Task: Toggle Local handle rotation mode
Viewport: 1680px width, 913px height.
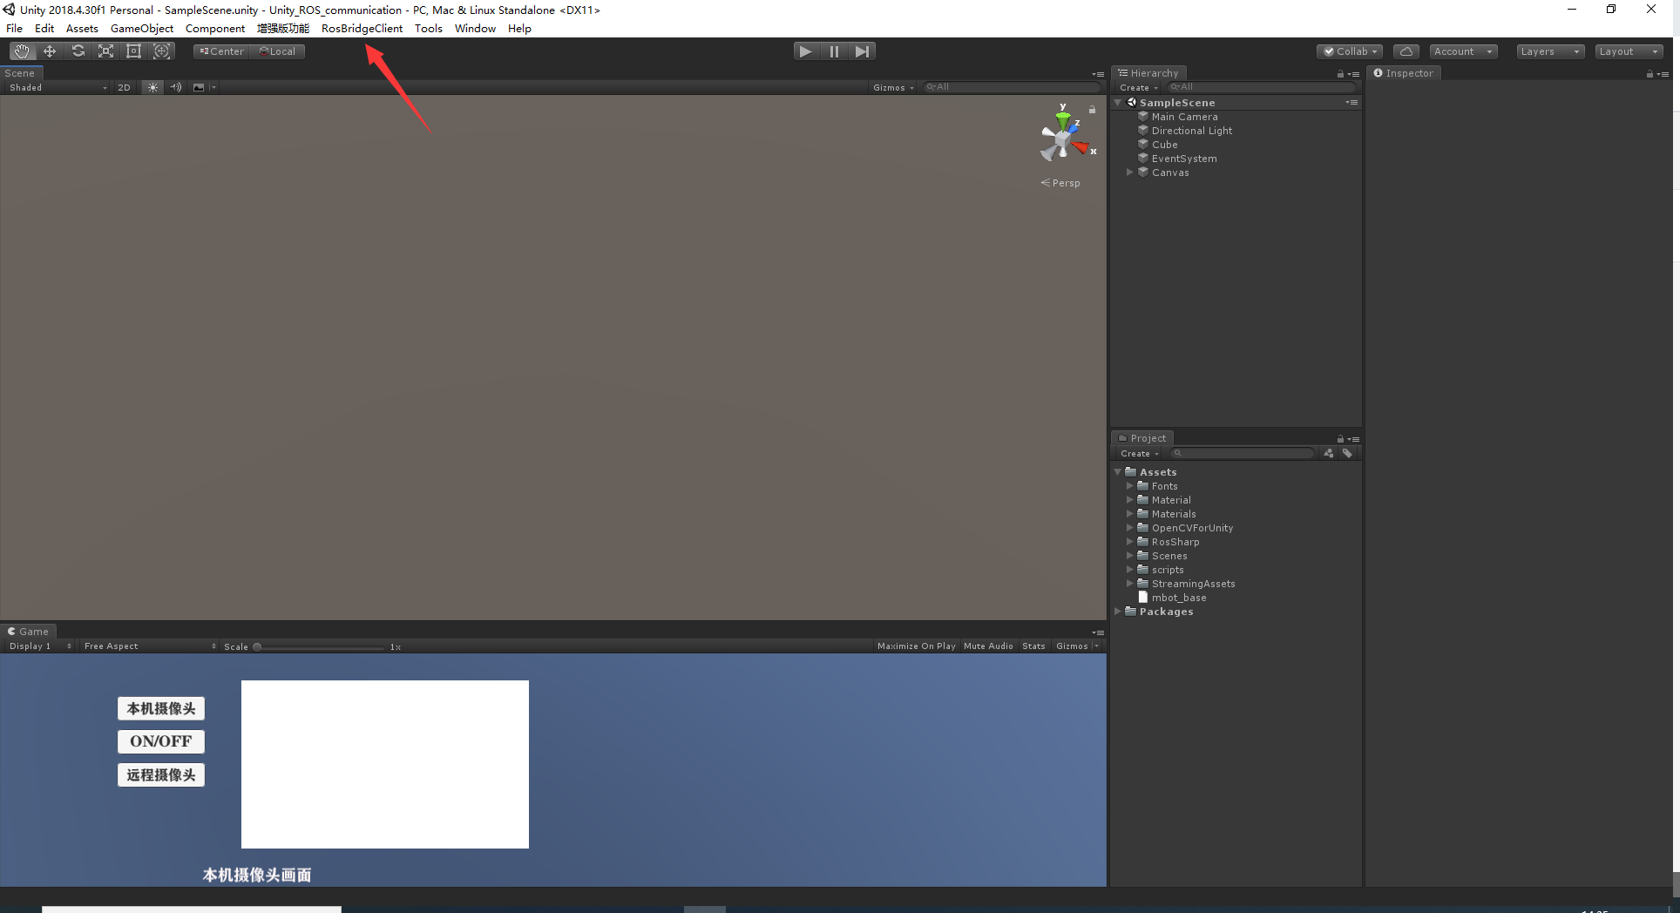Action: coord(277,51)
